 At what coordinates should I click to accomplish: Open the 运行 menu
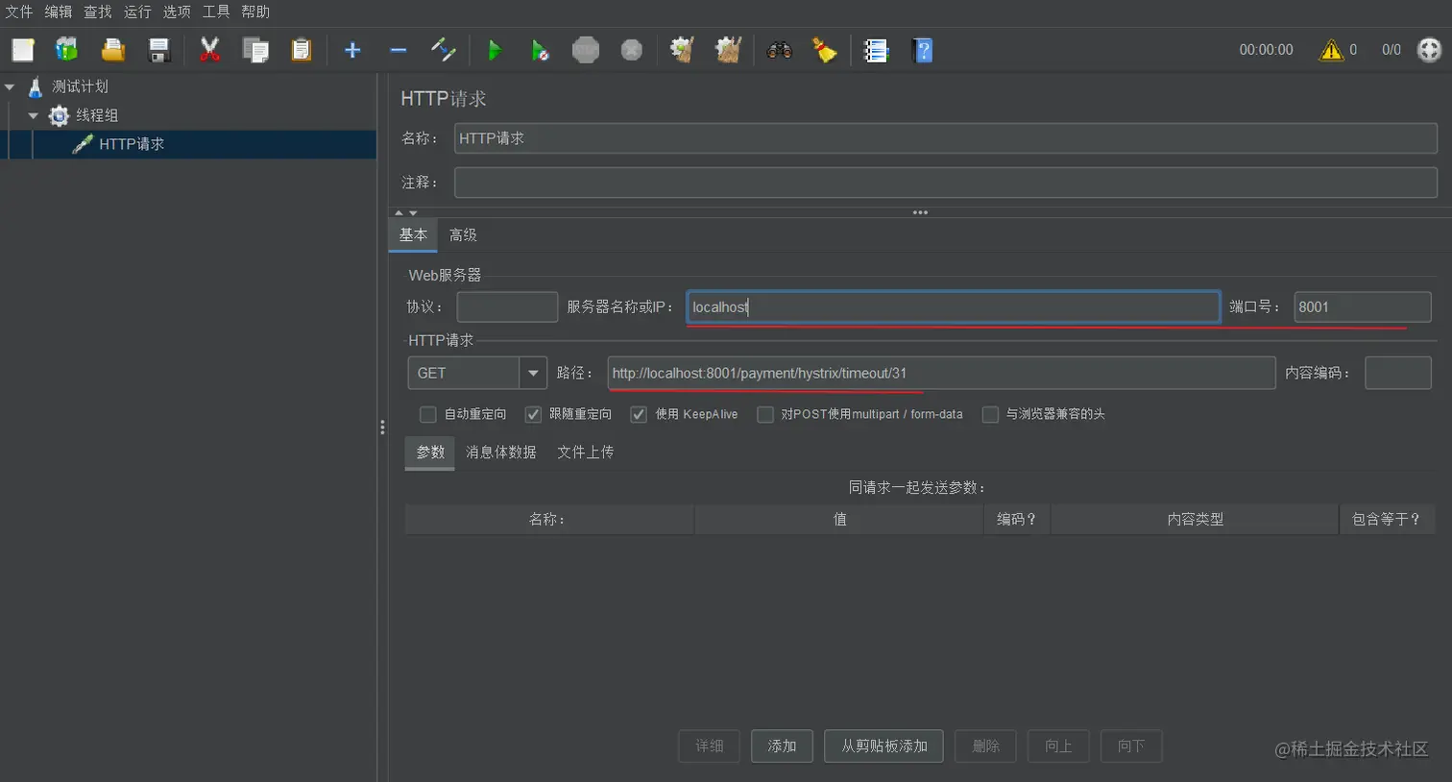pos(137,12)
